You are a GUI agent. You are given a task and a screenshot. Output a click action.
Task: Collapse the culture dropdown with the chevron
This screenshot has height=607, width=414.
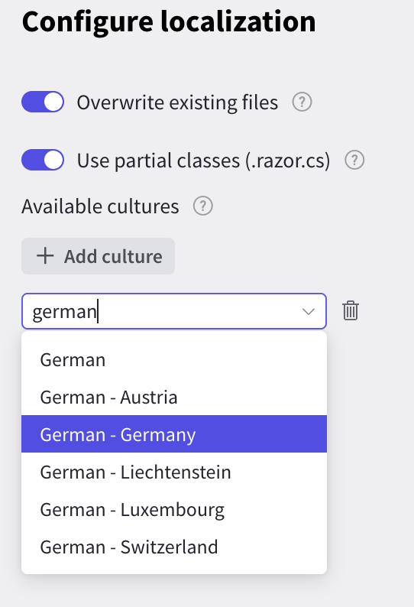309,311
